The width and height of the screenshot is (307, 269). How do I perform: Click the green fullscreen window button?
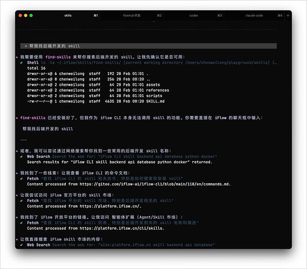31,16
